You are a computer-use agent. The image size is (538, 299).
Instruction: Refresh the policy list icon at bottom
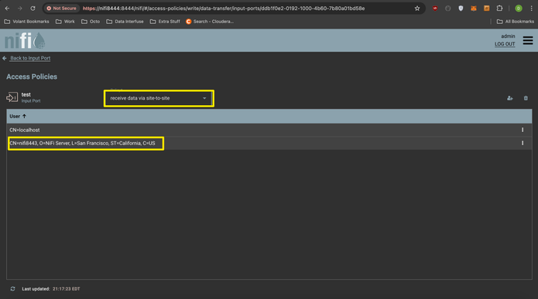(12, 289)
